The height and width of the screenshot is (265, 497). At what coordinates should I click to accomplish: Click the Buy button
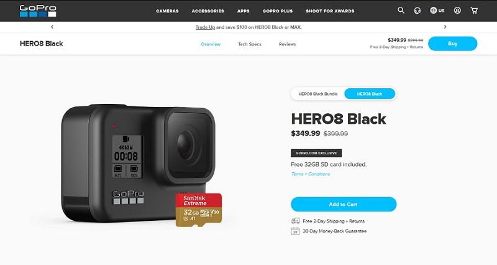click(453, 44)
